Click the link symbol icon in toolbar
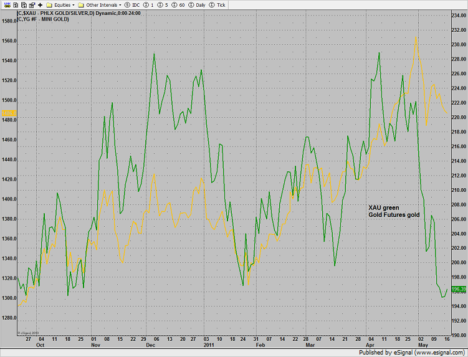 [x=7, y=5]
